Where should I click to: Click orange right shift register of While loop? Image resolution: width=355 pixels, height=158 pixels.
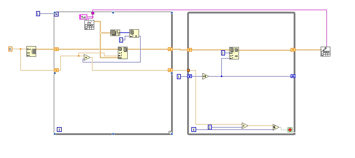293,50
